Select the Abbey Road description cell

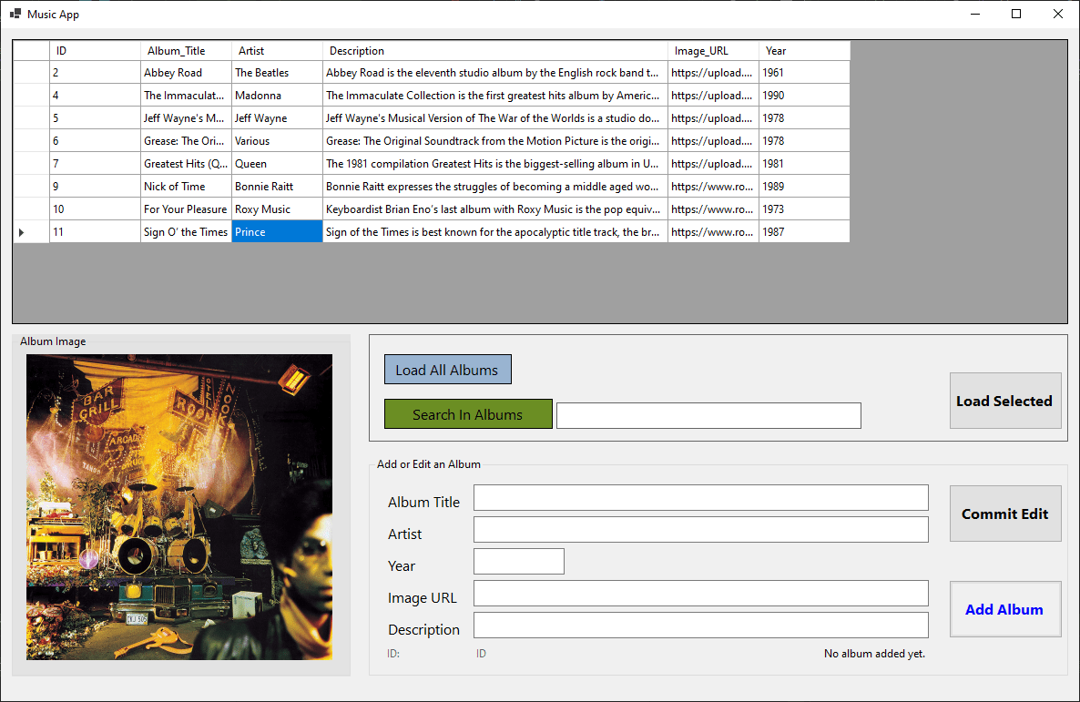pyautogui.click(x=494, y=72)
